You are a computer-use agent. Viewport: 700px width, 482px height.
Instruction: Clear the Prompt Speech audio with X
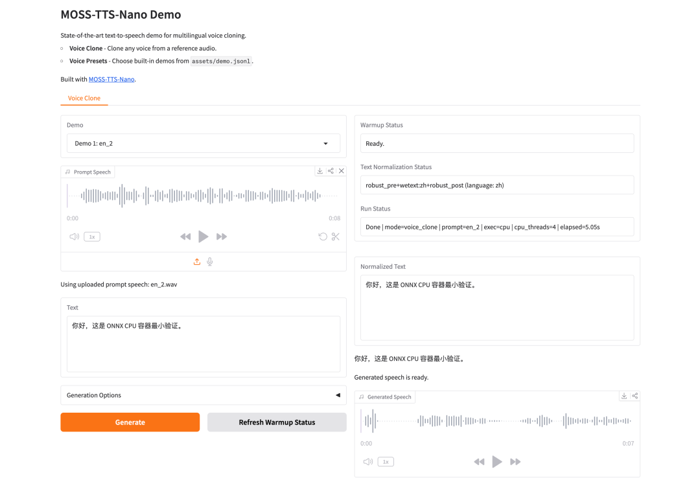(x=342, y=171)
